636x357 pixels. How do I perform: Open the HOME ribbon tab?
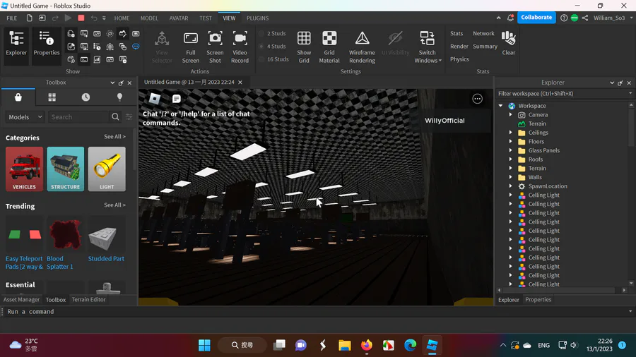(x=122, y=18)
